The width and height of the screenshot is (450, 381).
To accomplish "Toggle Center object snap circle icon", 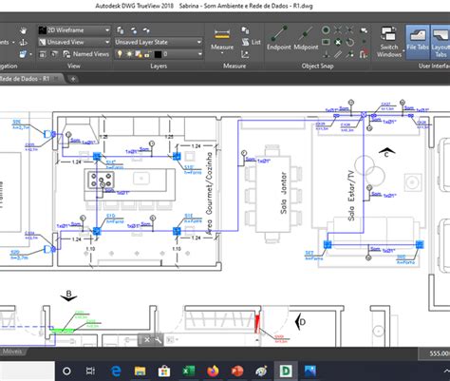I will (x=326, y=30).
